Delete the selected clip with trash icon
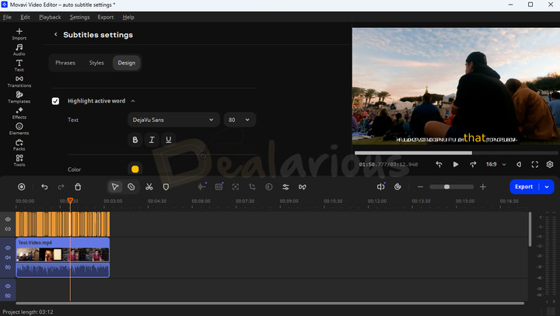Image resolution: width=560 pixels, height=316 pixels. coord(78,187)
